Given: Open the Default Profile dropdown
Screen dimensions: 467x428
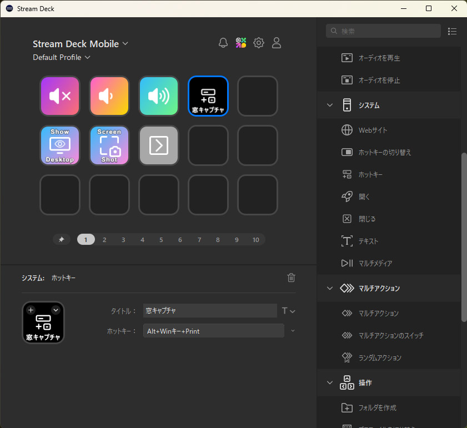Looking at the screenshot, I should [61, 57].
